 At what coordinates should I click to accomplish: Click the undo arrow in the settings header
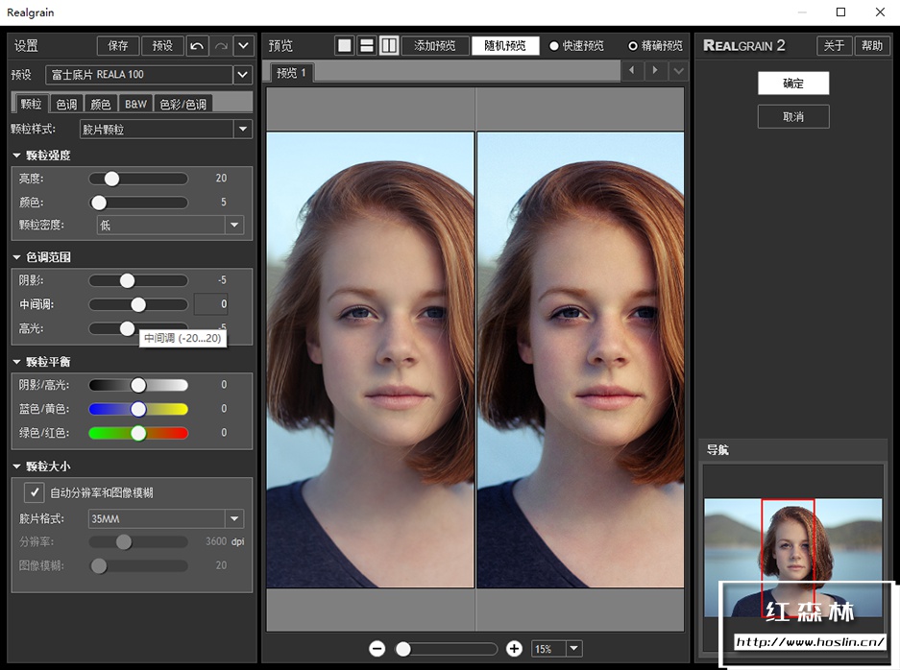(x=197, y=46)
